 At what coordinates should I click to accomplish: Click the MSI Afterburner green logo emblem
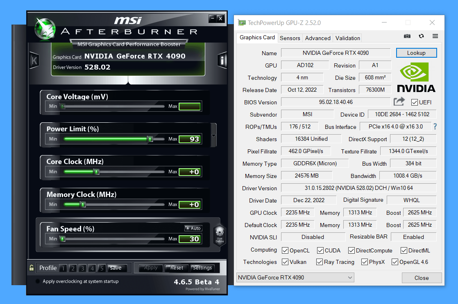click(45, 29)
